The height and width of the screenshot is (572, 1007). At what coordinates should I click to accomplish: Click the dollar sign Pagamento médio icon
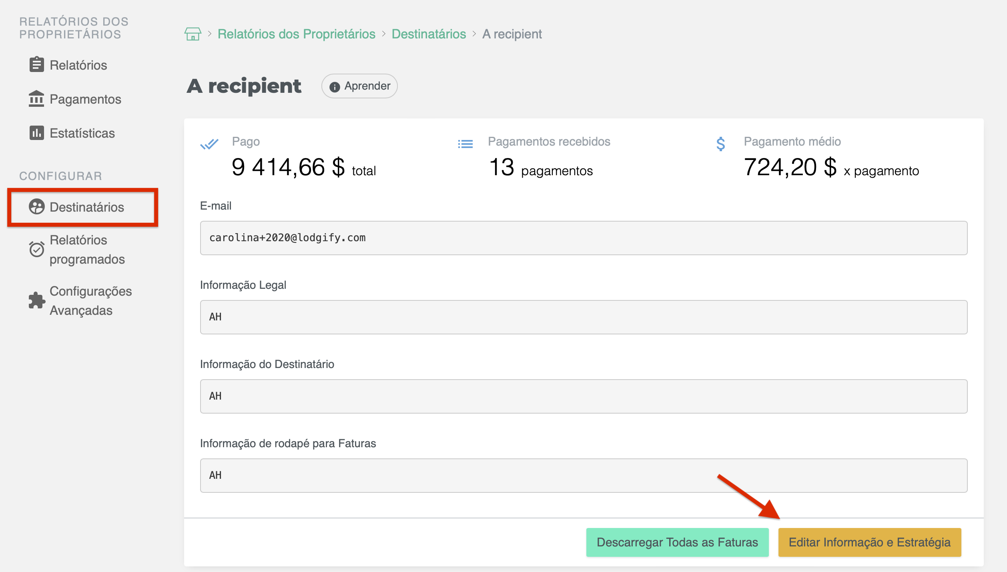[720, 144]
